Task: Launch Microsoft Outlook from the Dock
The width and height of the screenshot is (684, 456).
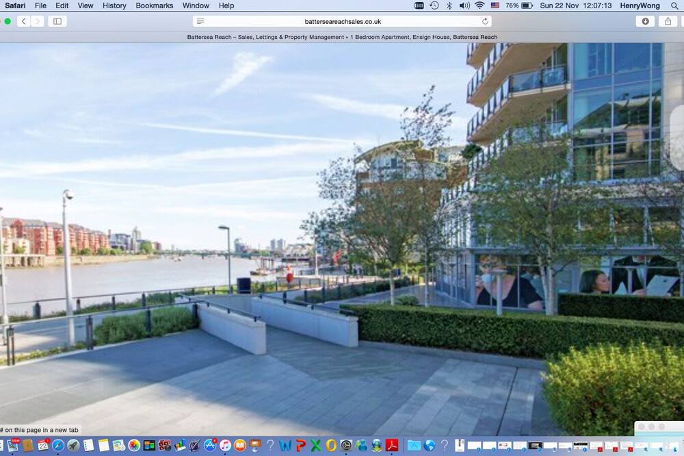Action: [x=331, y=445]
